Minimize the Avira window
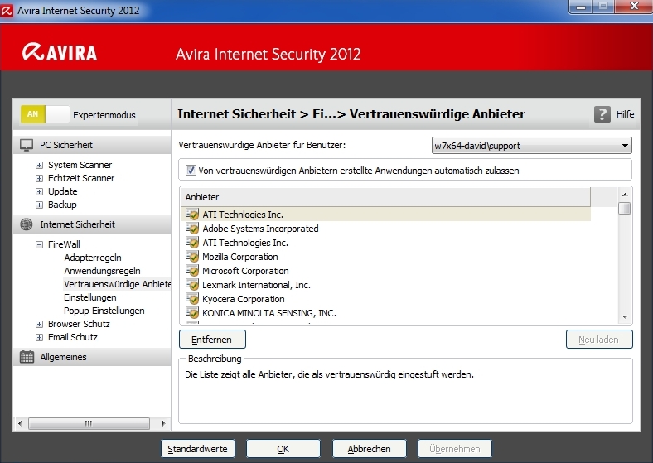This screenshot has width=653, height=463. (x=582, y=7)
